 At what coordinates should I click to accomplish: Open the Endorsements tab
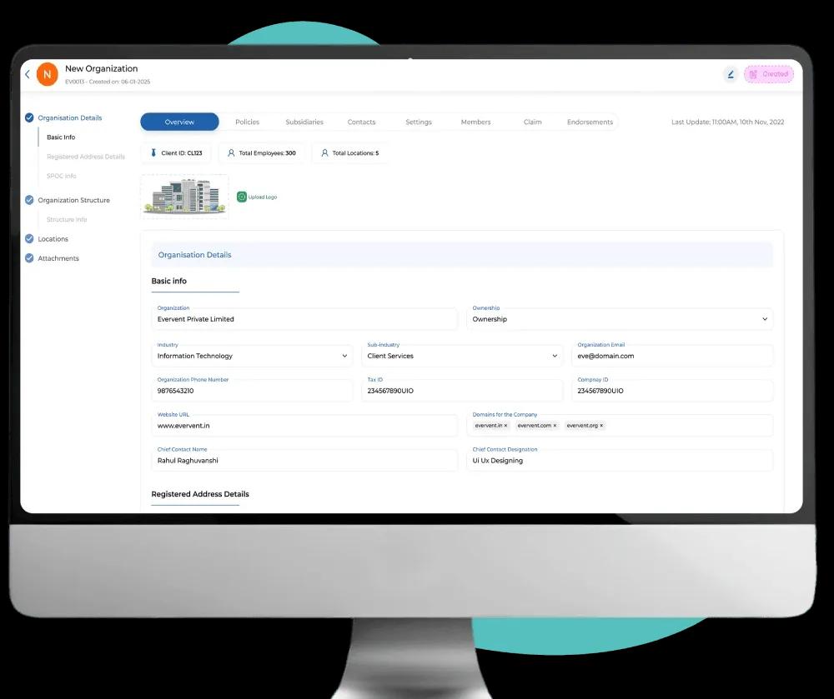tap(590, 122)
